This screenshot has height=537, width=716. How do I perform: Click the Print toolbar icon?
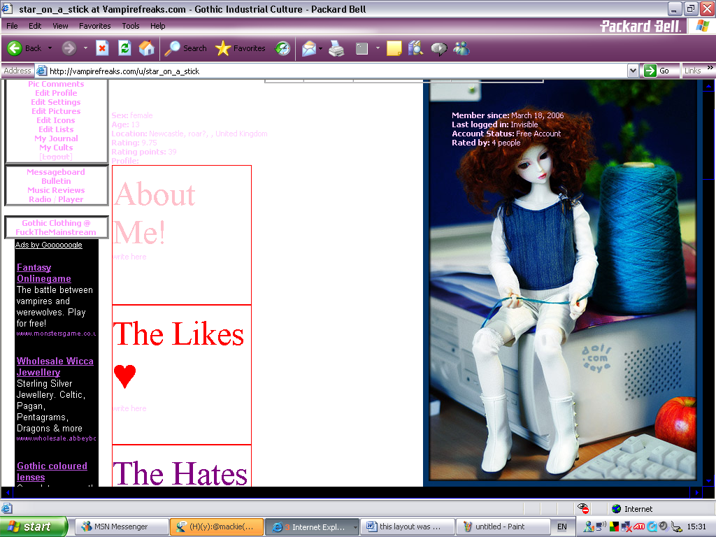point(336,48)
